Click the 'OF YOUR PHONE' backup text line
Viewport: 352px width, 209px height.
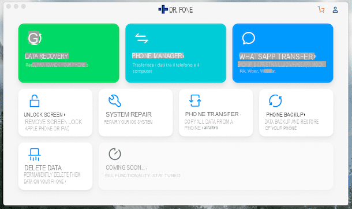point(281,128)
